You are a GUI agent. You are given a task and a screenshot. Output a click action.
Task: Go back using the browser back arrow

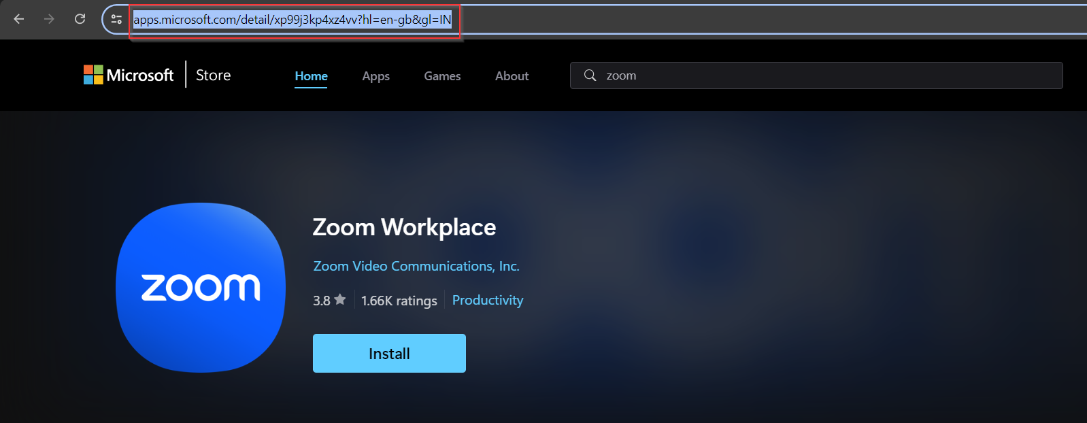click(x=19, y=19)
